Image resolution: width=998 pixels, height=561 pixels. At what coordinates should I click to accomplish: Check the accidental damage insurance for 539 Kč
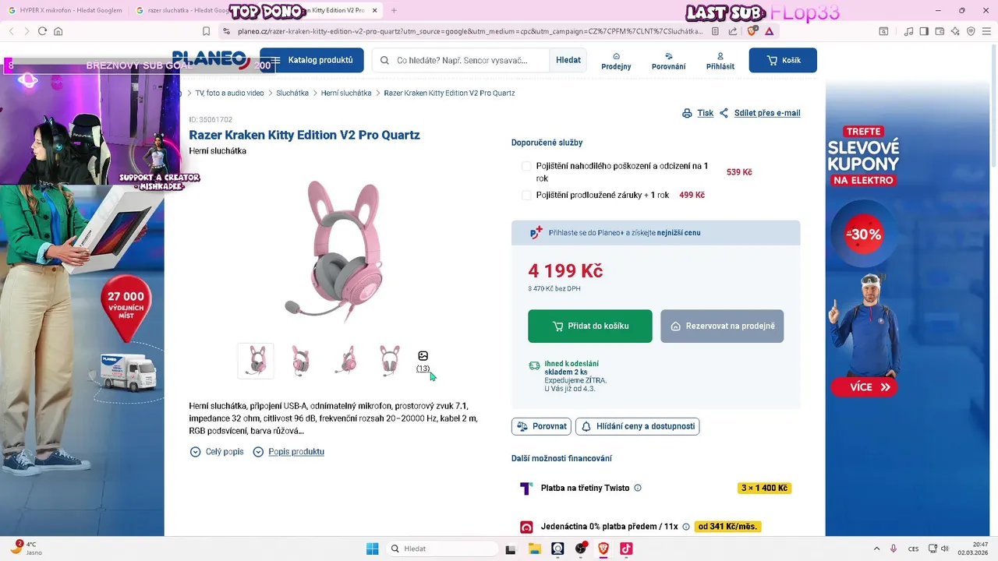(x=526, y=167)
